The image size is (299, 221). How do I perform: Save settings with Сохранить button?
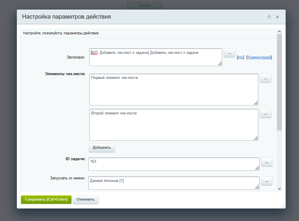[x=46, y=199]
